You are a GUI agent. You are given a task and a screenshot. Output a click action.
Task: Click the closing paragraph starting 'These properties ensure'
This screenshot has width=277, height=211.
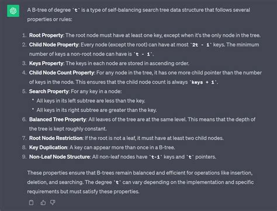tap(140, 182)
